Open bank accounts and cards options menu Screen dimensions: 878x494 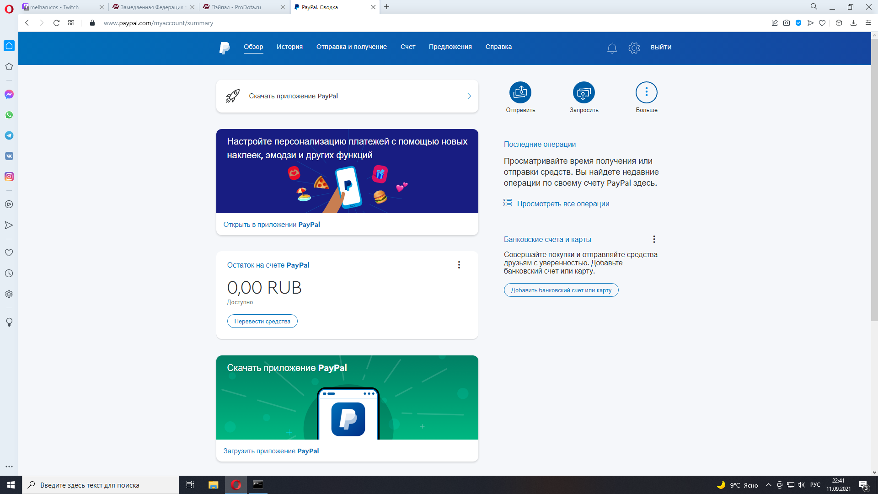pos(654,239)
